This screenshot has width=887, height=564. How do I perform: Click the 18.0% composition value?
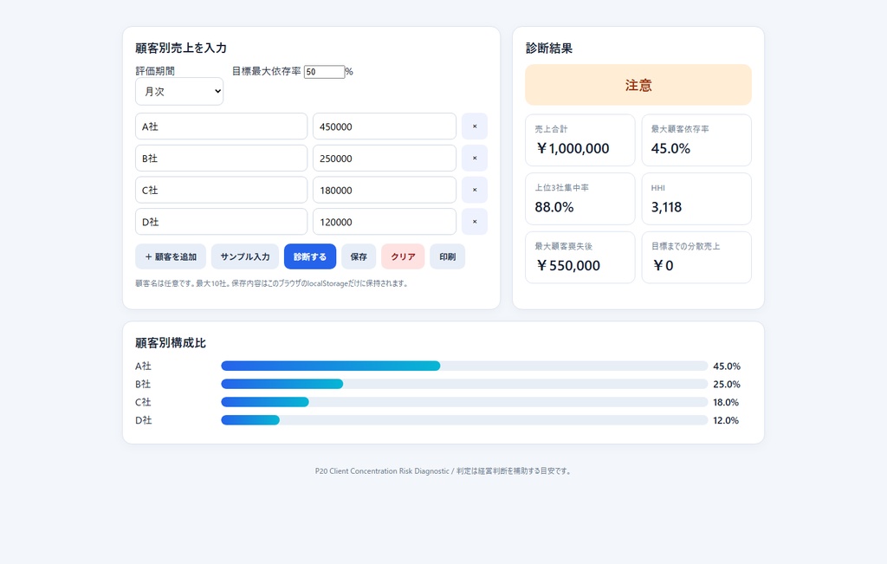[x=726, y=403]
